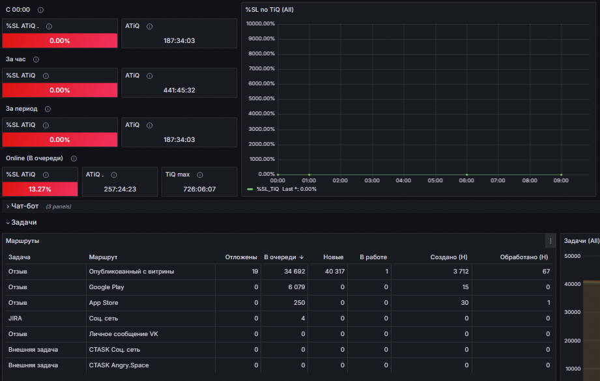The height and width of the screenshot is (381, 600).
Task: Open info icon of ATiQ under За час
Action: pos(150,76)
